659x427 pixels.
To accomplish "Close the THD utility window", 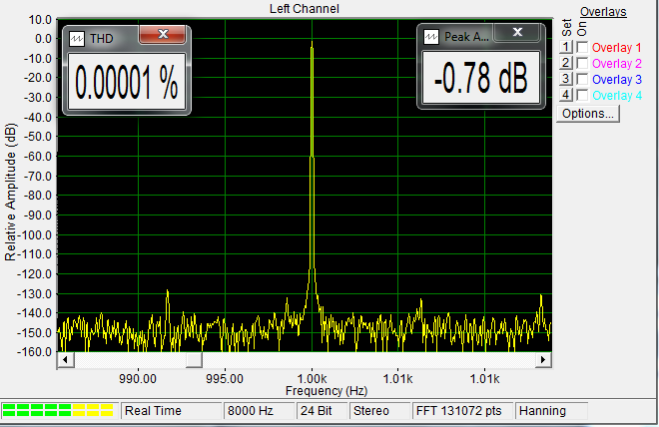I will click(x=162, y=34).
